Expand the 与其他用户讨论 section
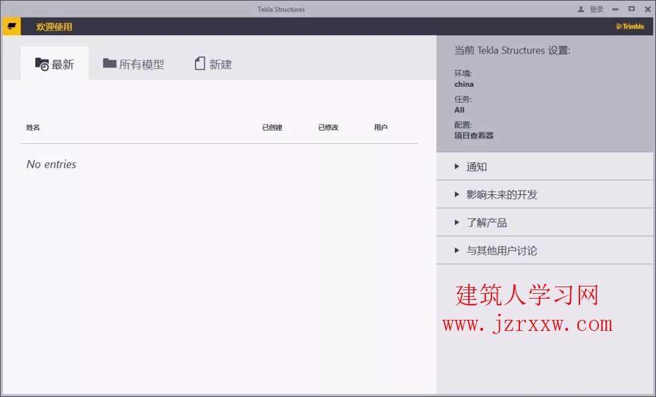This screenshot has height=397, width=656. coord(545,250)
